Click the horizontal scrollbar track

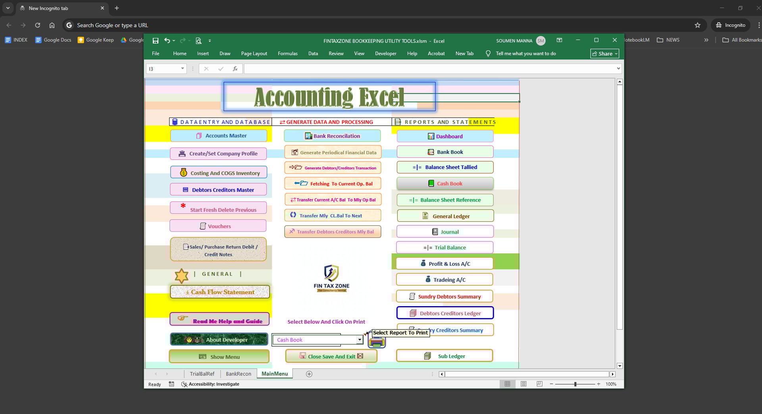(x=527, y=374)
